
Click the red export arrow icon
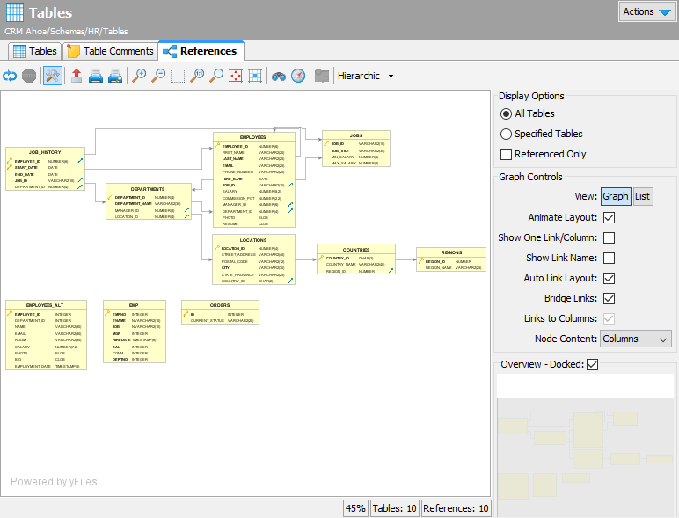[x=77, y=76]
